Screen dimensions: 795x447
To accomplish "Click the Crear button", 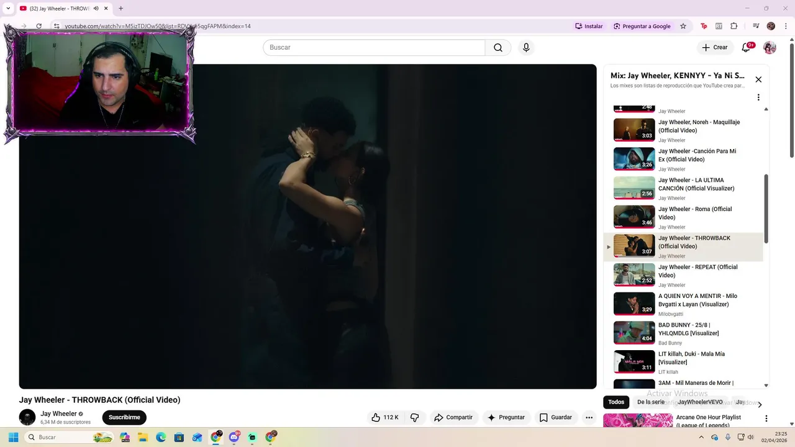I will tap(715, 48).
